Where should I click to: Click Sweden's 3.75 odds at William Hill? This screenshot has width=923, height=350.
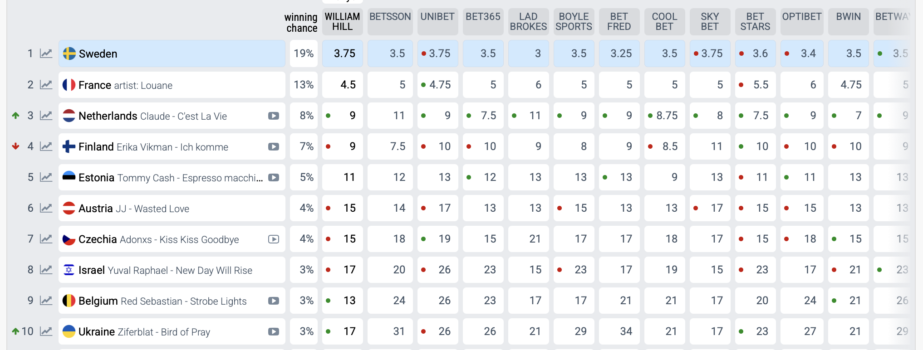click(344, 53)
